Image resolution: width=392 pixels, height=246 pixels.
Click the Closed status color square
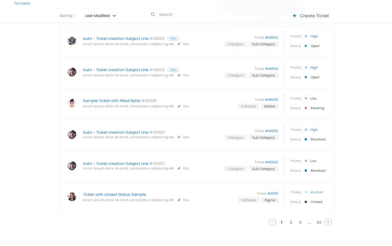pyautogui.click(x=306, y=202)
